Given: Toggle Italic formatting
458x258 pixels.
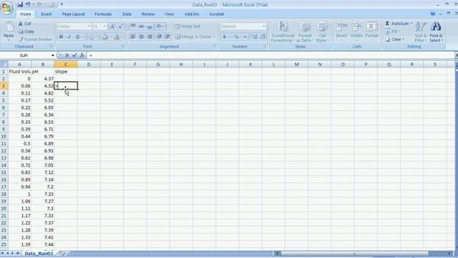Looking at the screenshot, I should pyautogui.click(x=69, y=37).
